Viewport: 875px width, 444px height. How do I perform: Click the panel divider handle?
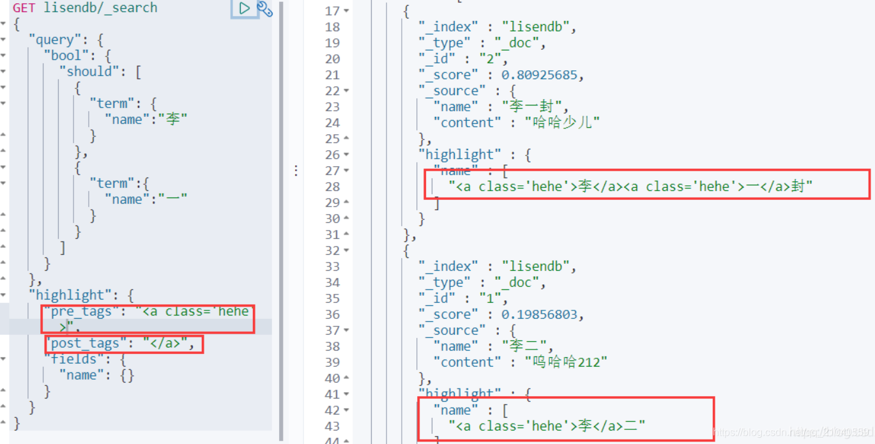[296, 171]
